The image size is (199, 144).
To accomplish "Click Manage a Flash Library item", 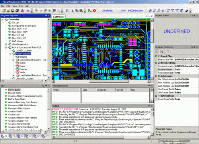I will [19, 109].
